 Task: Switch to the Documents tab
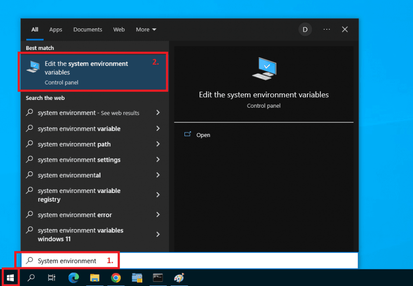click(87, 29)
